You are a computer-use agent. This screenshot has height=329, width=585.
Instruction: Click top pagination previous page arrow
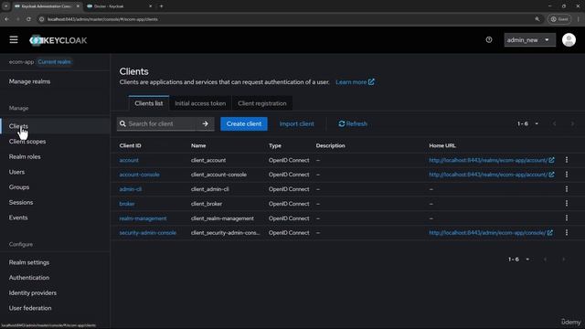[x=555, y=124]
